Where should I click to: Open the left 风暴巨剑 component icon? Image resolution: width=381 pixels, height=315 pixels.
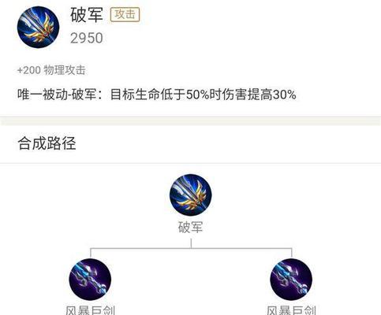click(x=90, y=280)
